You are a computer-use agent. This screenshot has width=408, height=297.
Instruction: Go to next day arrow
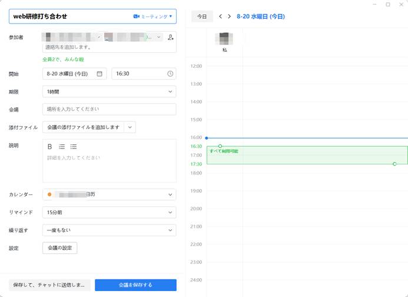coord(229,16)
